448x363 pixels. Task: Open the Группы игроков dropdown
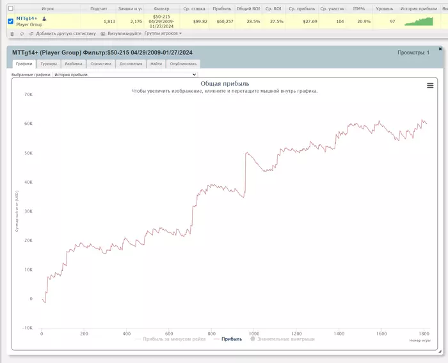pos(163,33)
